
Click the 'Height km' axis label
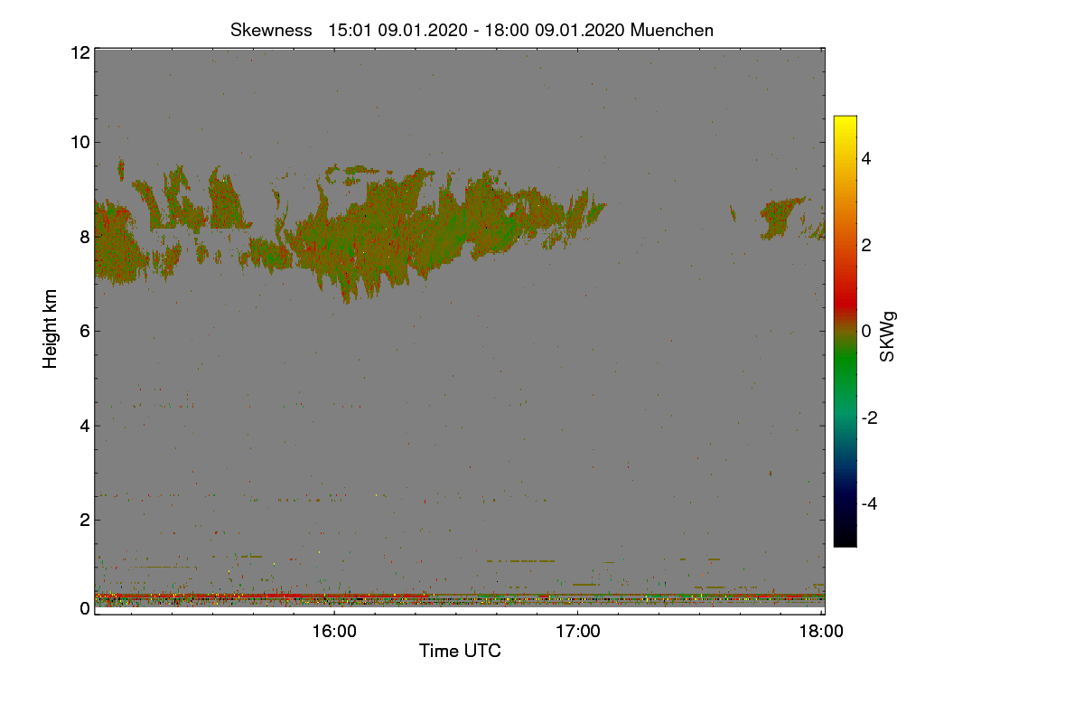[x=51, y=329]
